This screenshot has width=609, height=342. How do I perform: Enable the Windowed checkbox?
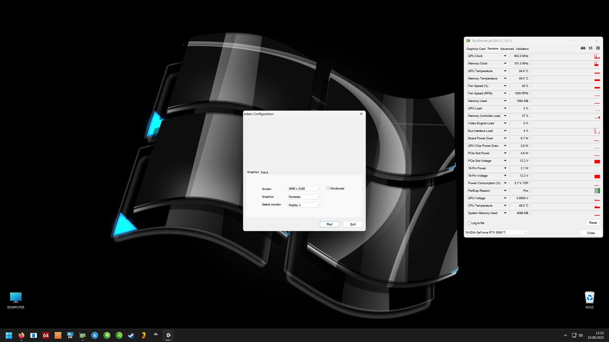pyautogui.click(x=328, y=188)
